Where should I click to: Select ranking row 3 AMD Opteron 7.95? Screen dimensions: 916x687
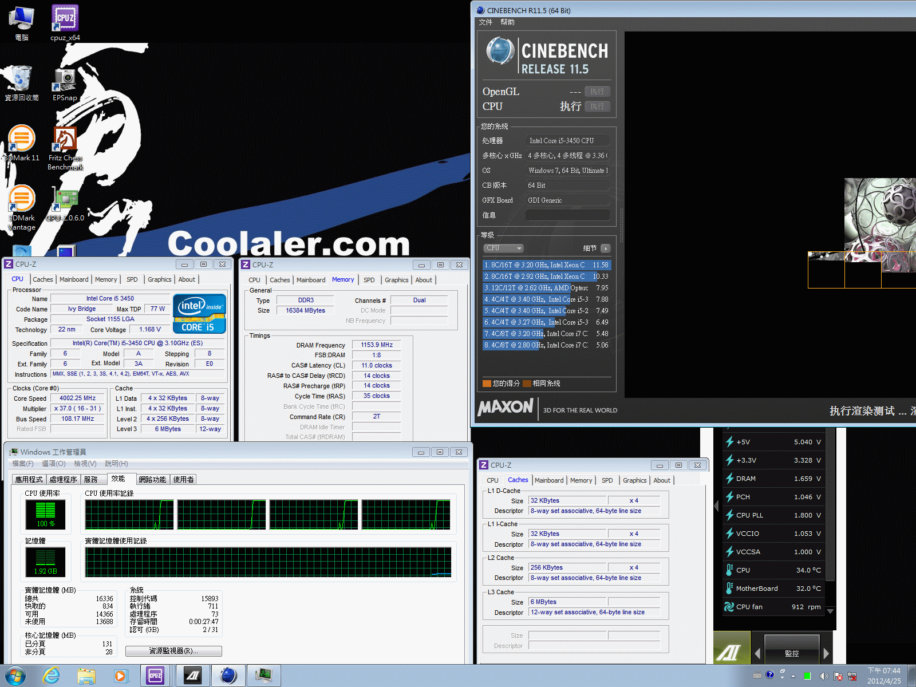point(547,288)
